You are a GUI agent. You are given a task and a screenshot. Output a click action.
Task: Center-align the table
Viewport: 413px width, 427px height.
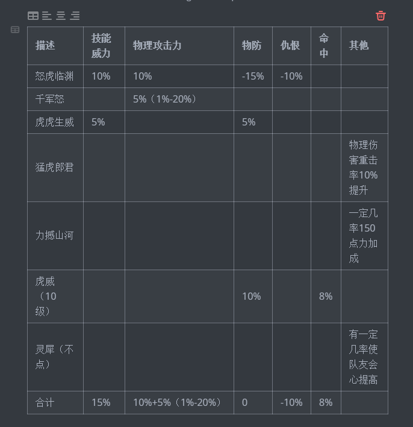click(x=61, y=16)
